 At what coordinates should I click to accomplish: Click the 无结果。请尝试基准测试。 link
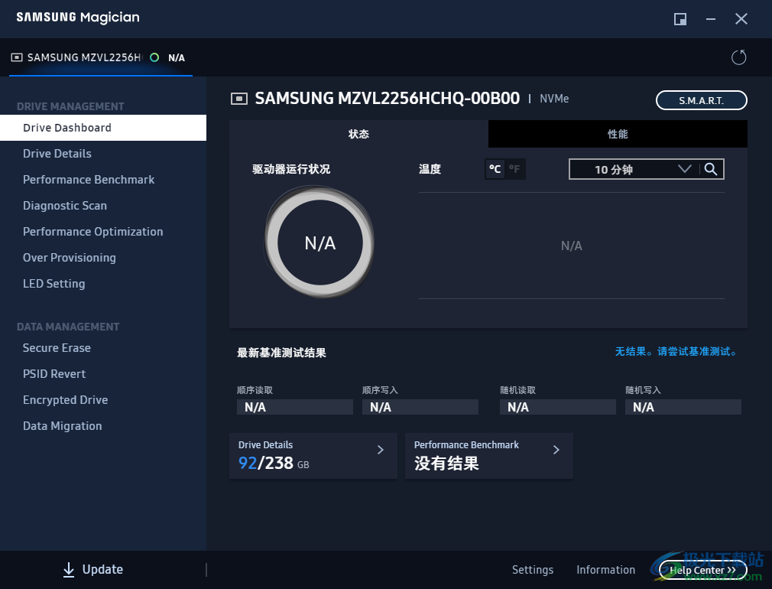click(677, 352)
